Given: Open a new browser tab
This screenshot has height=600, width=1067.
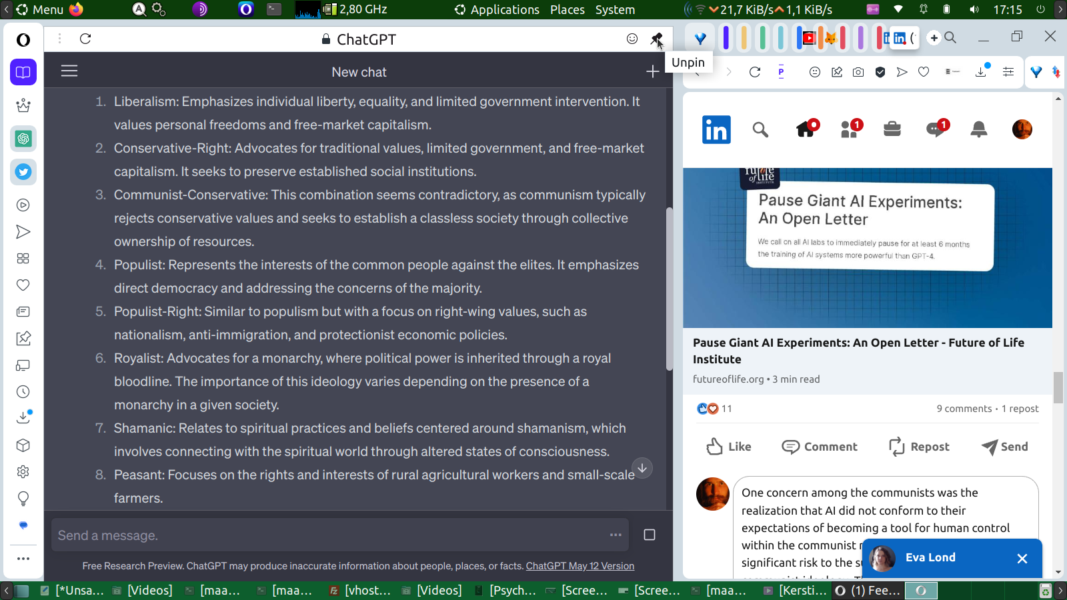Looking at the screenshot, I should (934, 38).
